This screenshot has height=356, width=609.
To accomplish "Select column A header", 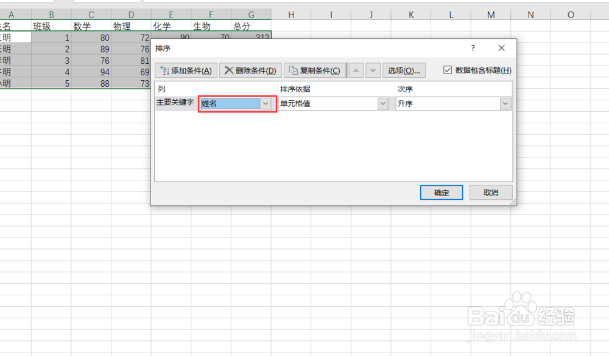I will [x=12, y=14].
